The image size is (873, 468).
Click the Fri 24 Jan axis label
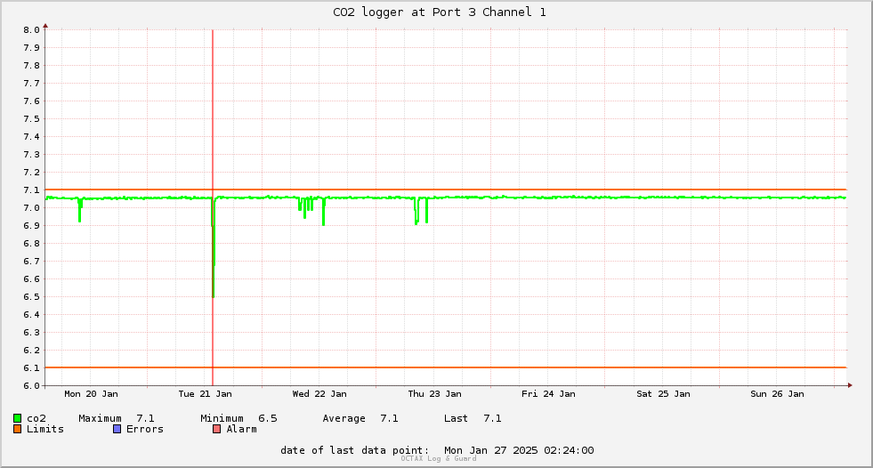coord(548,394)
